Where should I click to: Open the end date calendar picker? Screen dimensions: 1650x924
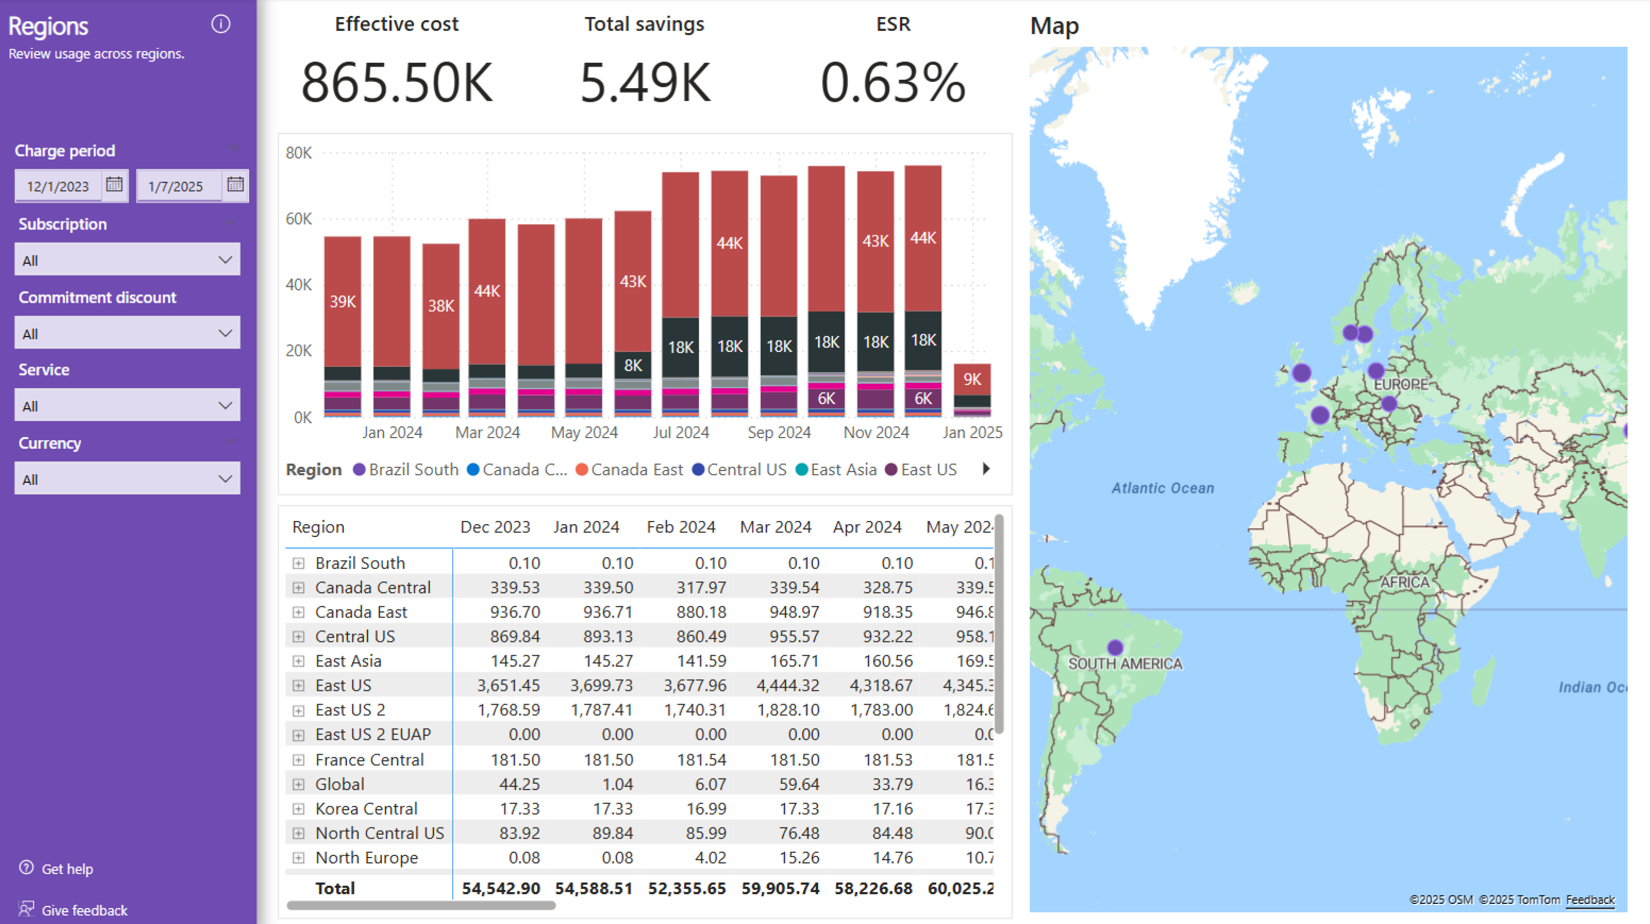[x=235, y=184]
